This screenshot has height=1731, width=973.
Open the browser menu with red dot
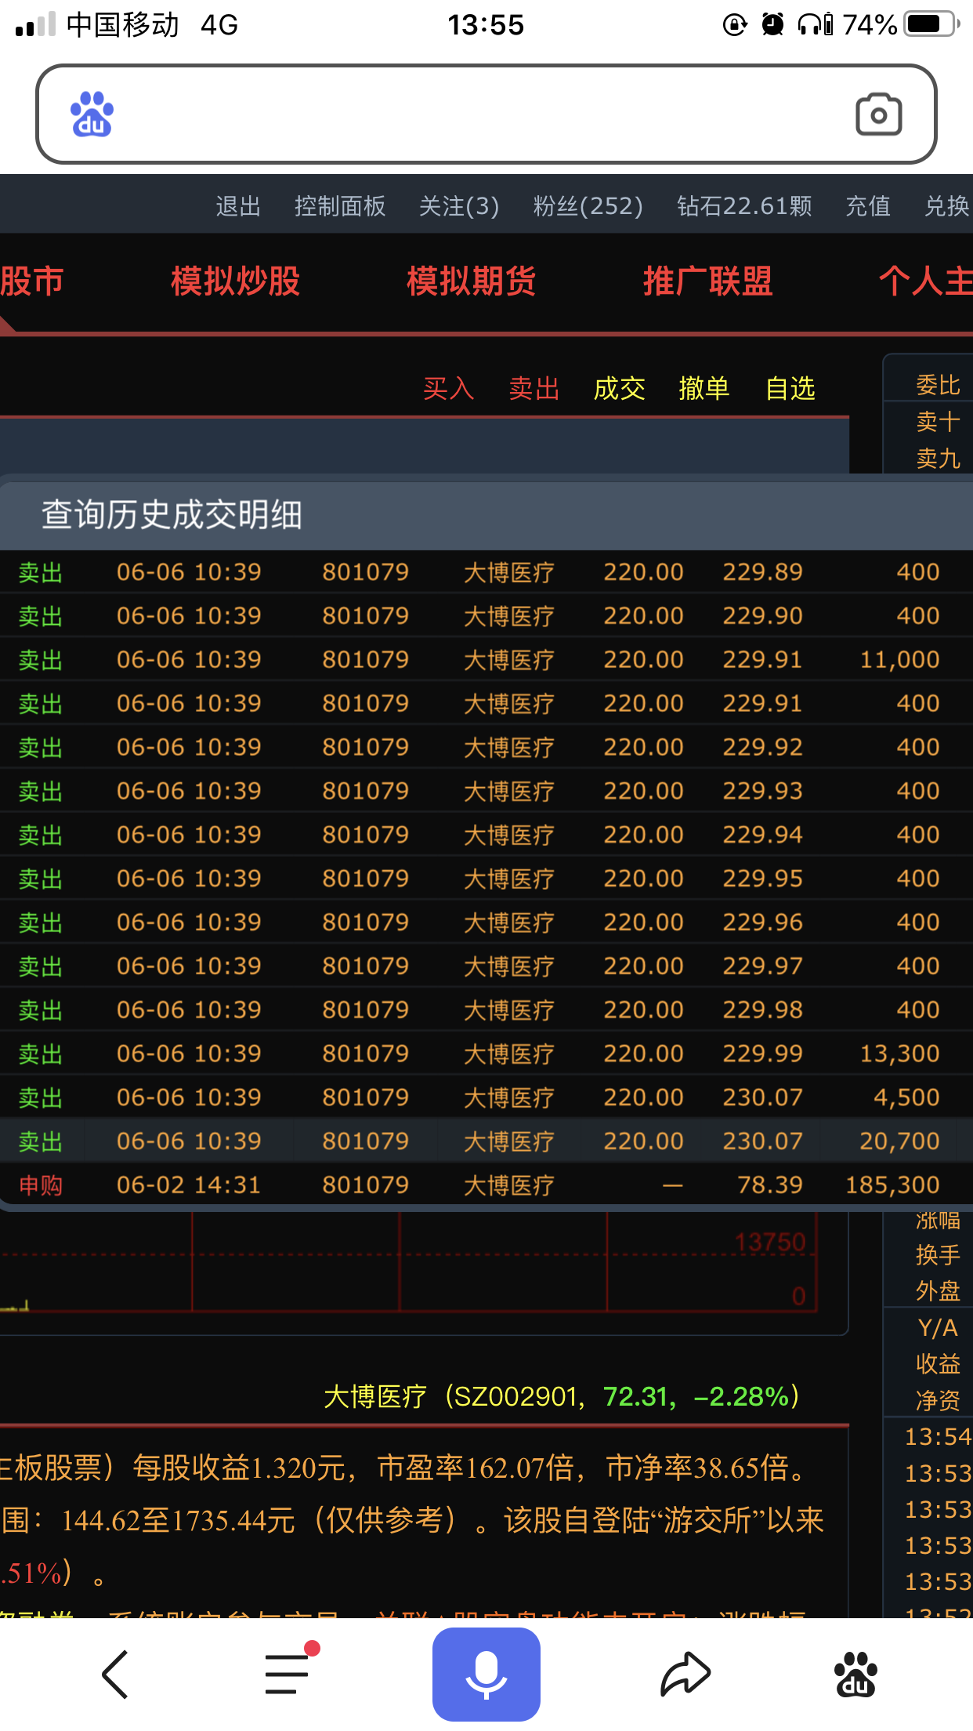288,1674
